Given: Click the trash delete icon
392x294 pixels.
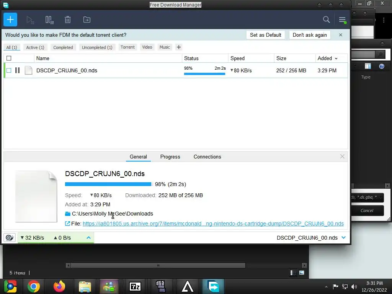Looking at the screenshot, I should click(68, 20).
